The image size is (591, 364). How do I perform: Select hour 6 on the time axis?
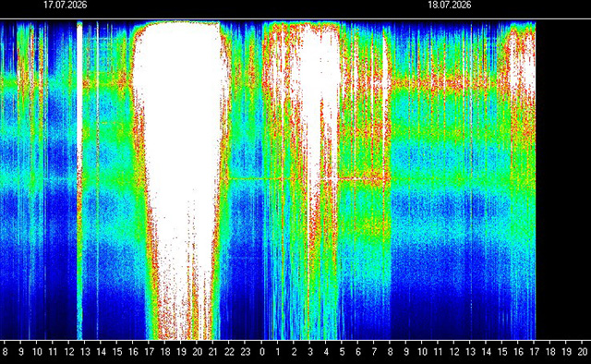click(x=358, y=352)
